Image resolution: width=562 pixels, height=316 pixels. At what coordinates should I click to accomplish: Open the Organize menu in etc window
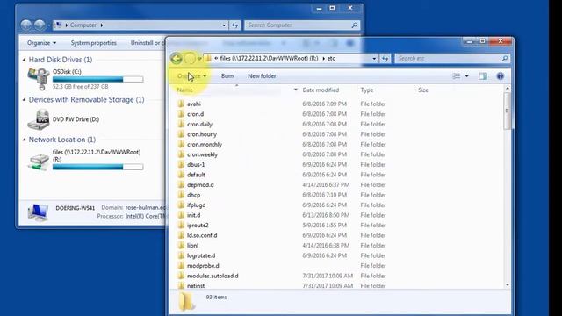point(191,76)
